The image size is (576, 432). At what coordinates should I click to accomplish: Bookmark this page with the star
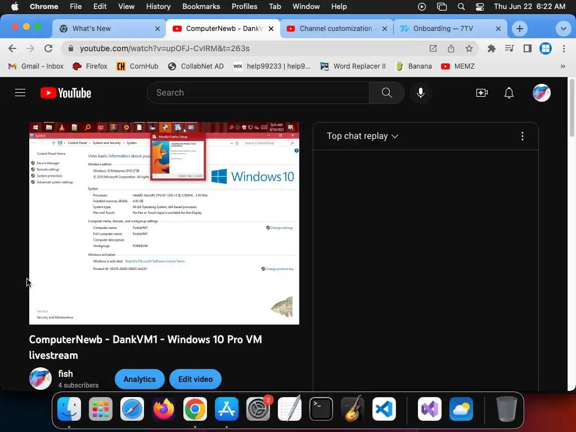coord(469,48)
